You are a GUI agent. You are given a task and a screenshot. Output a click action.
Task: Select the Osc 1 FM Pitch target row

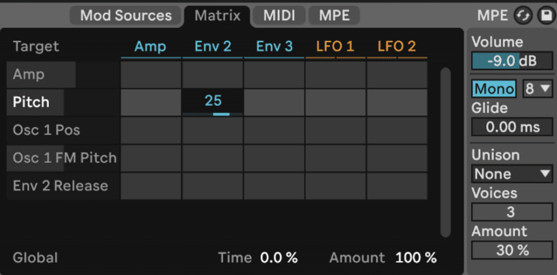pos(63,158)
